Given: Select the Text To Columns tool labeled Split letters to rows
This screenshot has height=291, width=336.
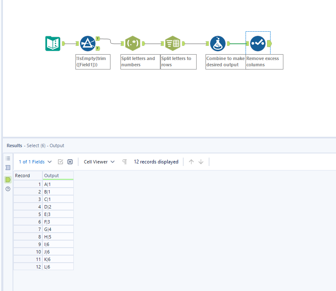Looking at the screenshot, I should click(173, 43).
